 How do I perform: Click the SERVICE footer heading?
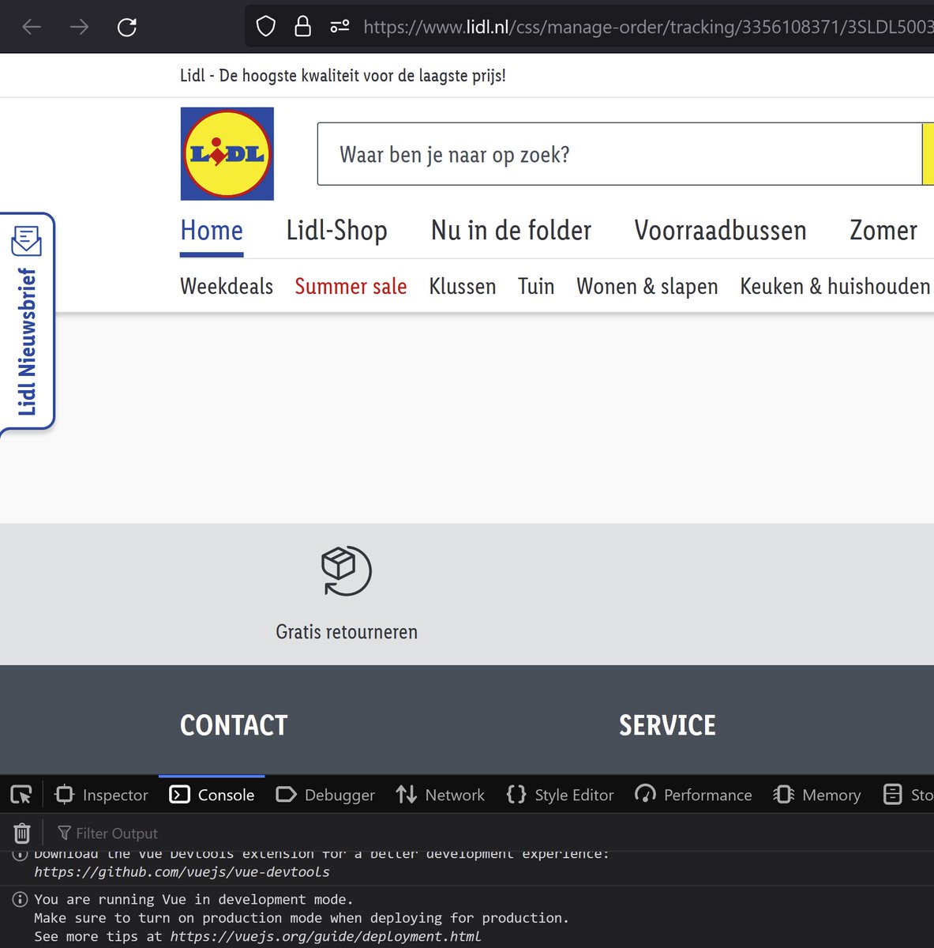[667, 725]
